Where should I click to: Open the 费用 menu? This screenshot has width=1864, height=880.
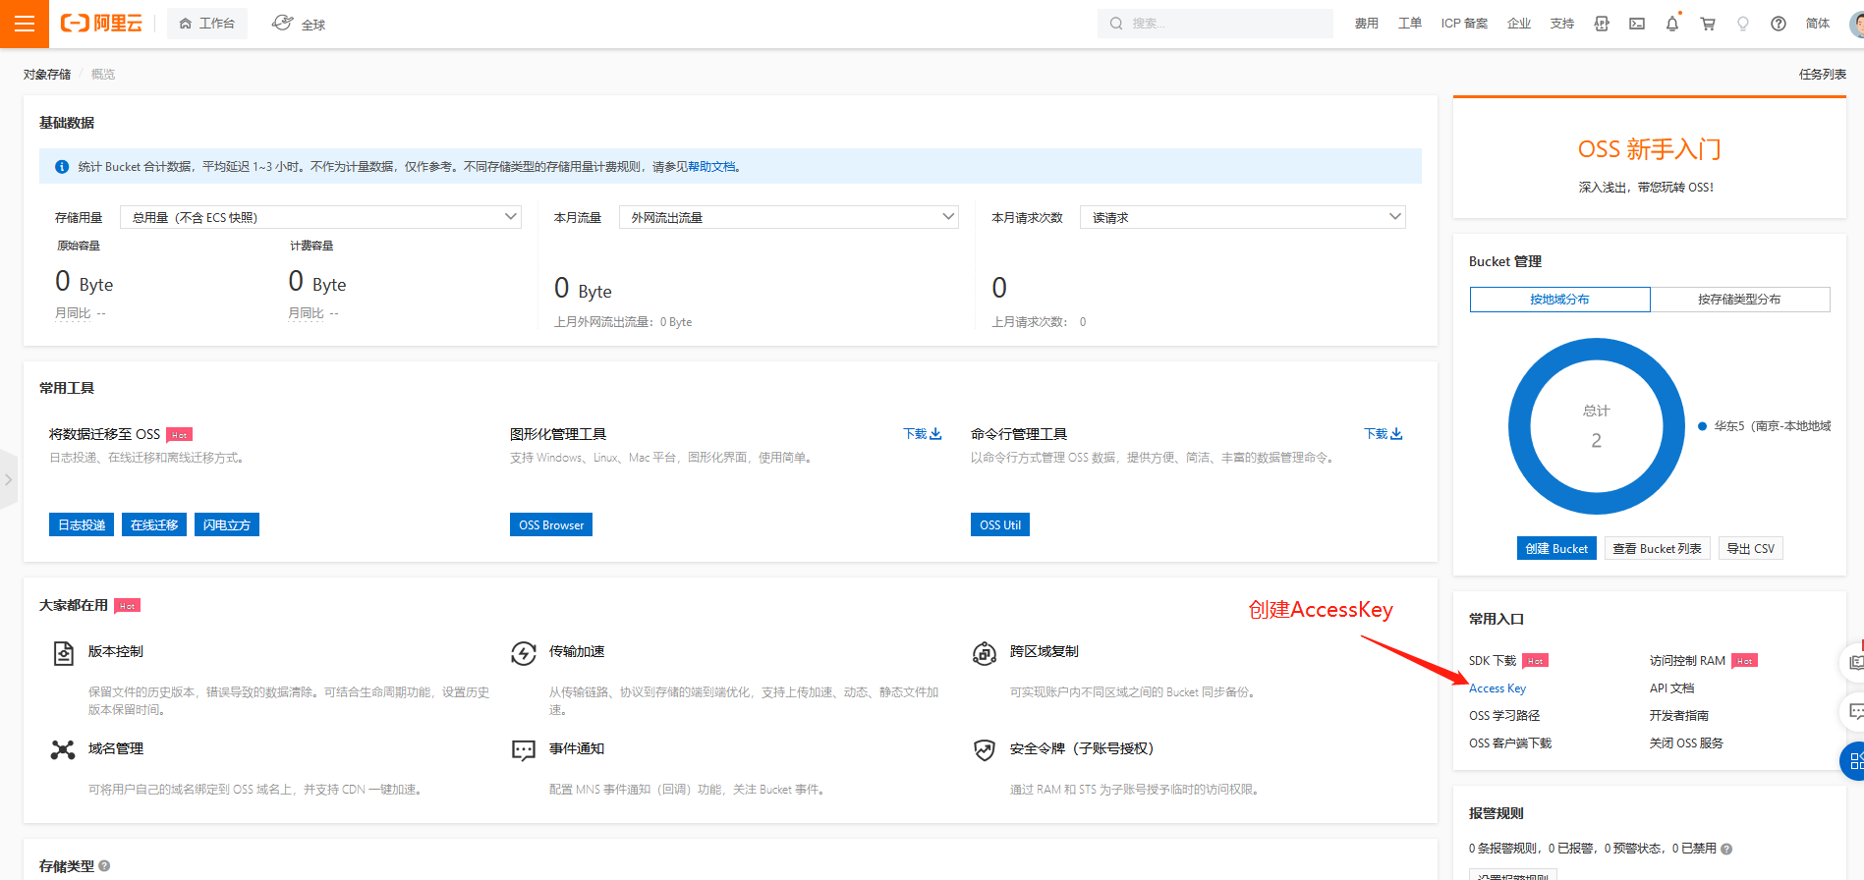coord(1366,24)
